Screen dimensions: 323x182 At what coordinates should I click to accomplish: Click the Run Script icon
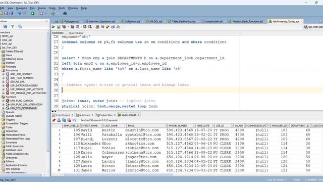pos(59,27)
